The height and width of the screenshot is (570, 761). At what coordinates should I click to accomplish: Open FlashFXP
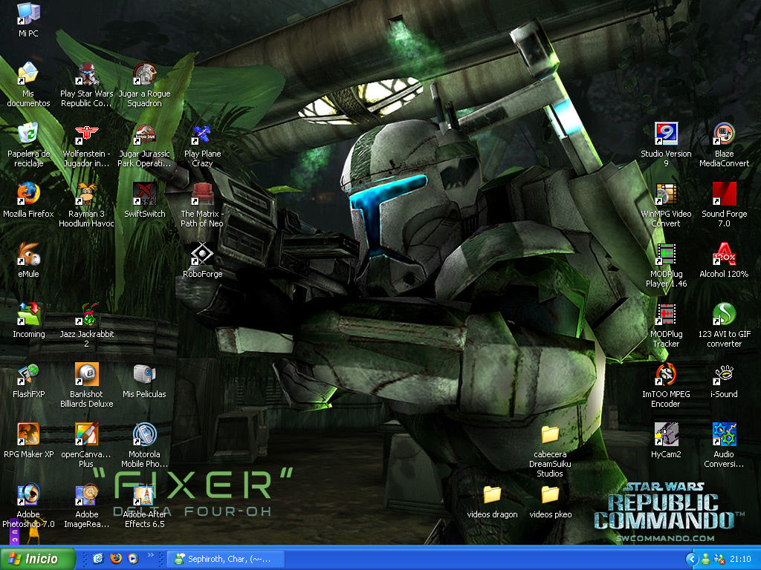[x=30, y=375]
